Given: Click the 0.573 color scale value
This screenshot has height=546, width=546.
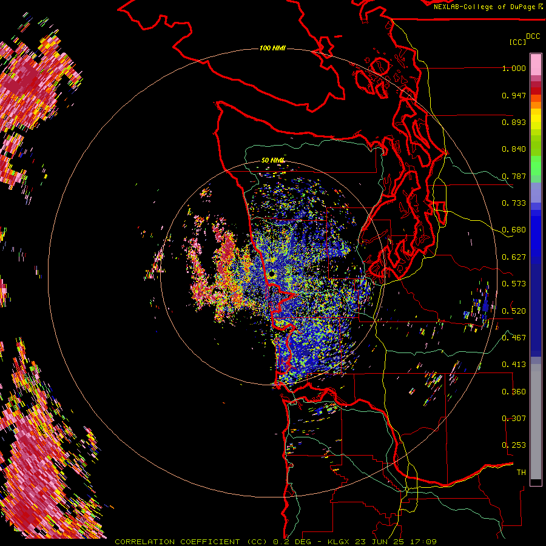Looking at the screenshot, I should [x=514, y=284].
